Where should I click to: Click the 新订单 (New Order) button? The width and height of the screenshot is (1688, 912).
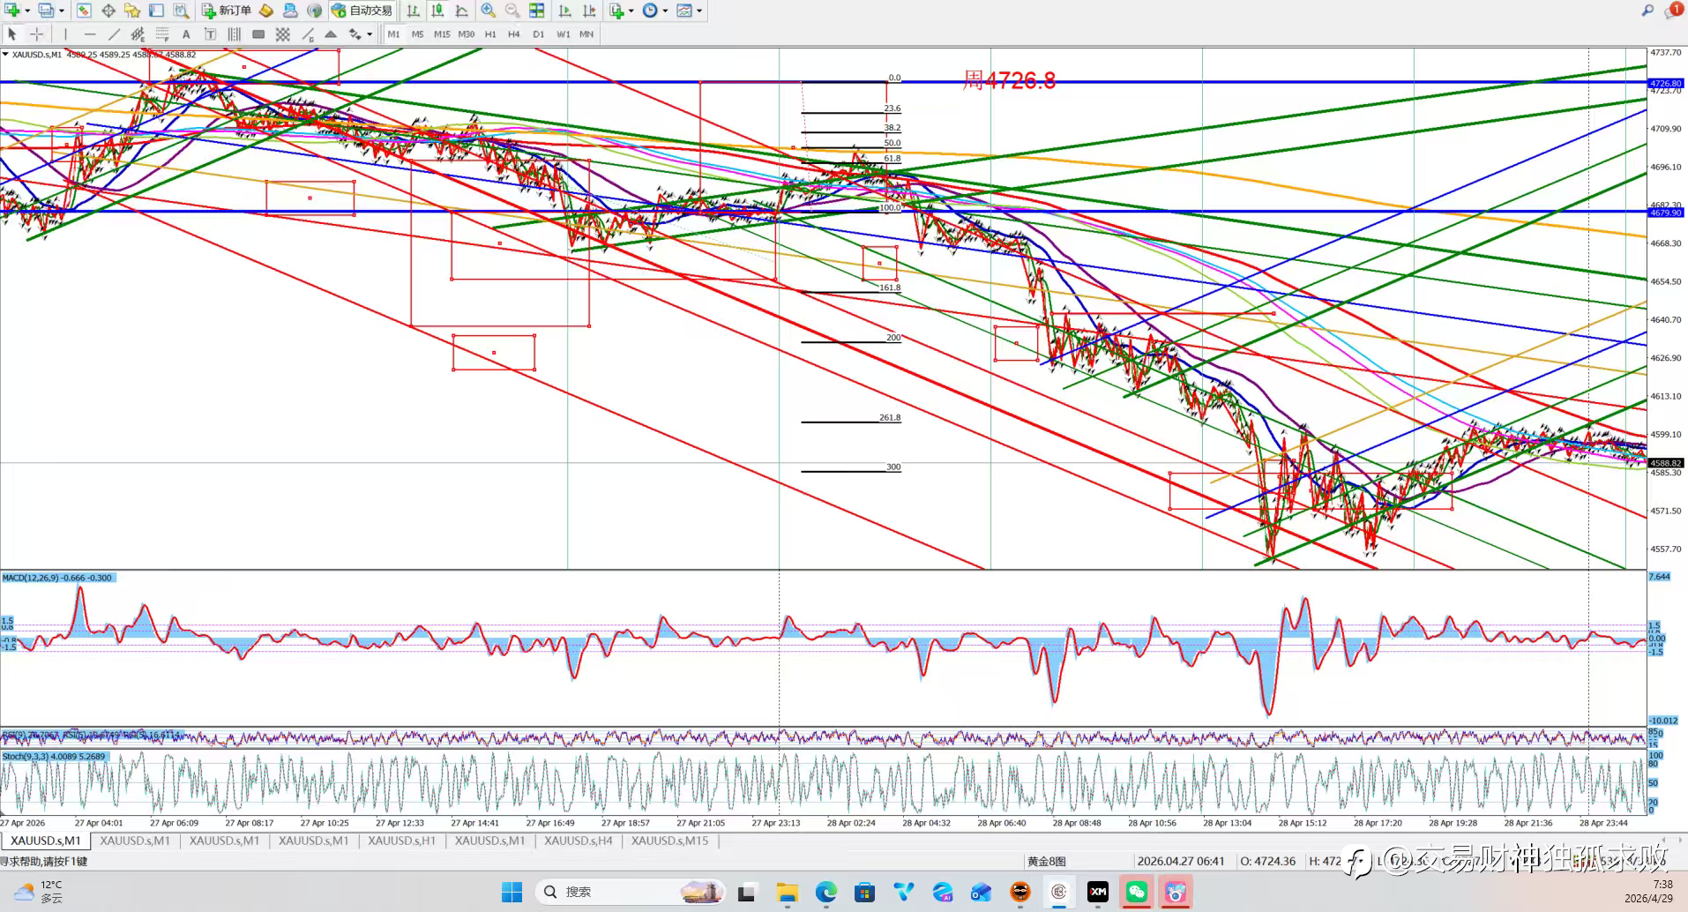[x=227, y=11]
